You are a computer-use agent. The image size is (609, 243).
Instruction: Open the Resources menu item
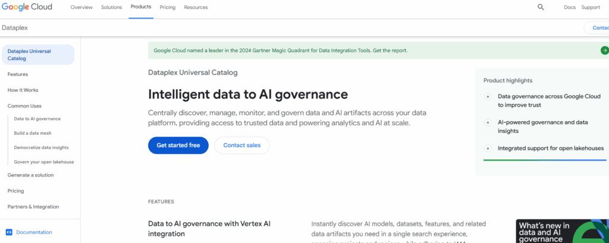[196, 7]
